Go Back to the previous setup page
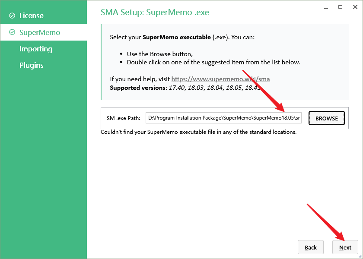 tap(311, 247)
